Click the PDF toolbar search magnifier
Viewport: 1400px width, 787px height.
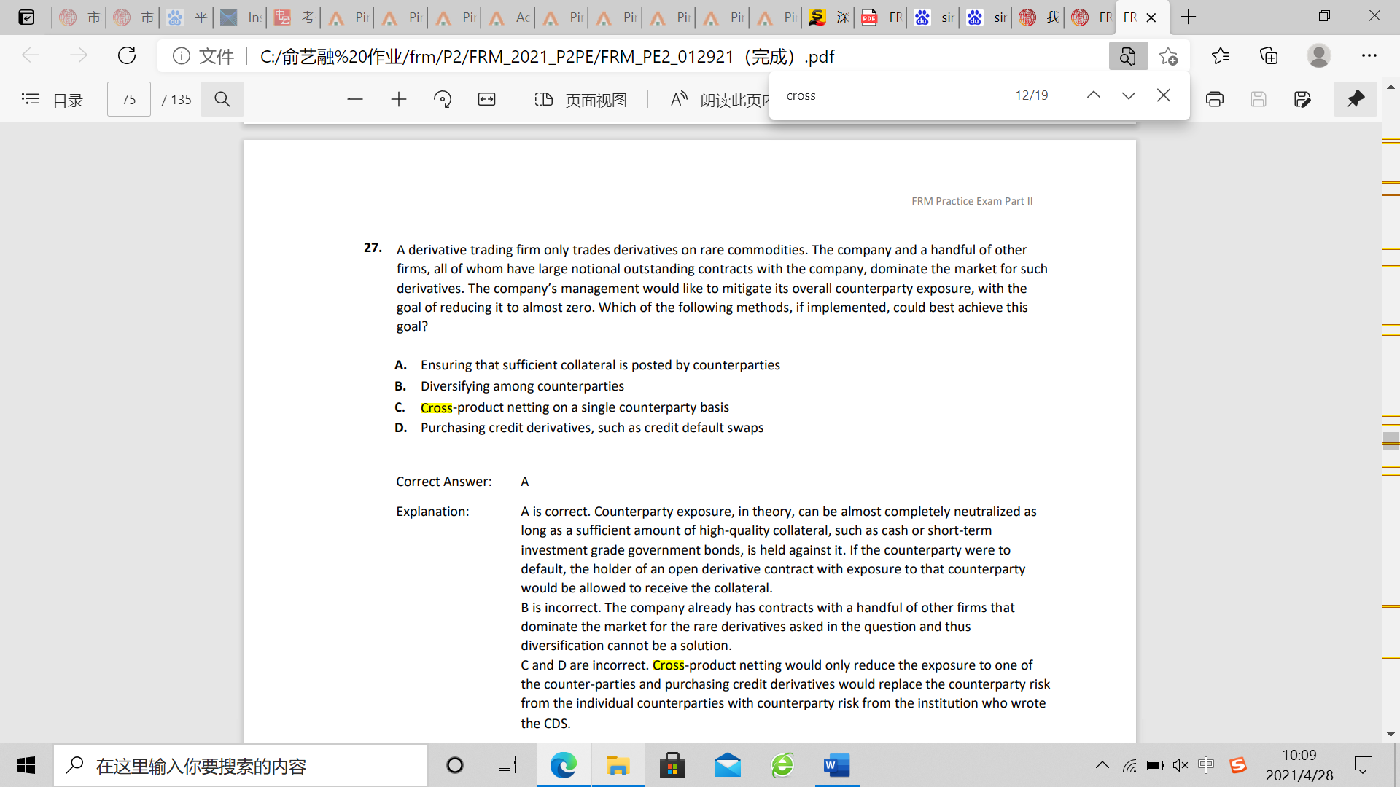(x=222, y=99)
